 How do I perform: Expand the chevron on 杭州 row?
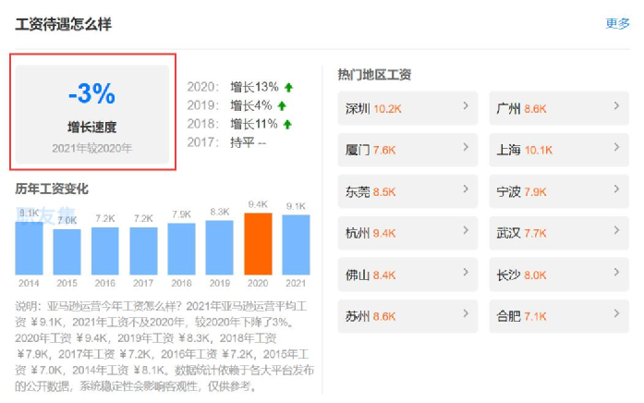coord(466,230)
